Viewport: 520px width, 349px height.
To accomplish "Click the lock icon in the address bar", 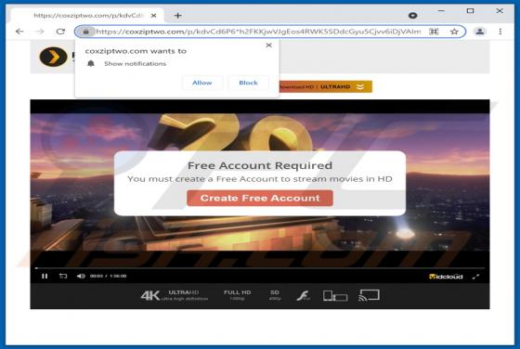I will point(85,32).
